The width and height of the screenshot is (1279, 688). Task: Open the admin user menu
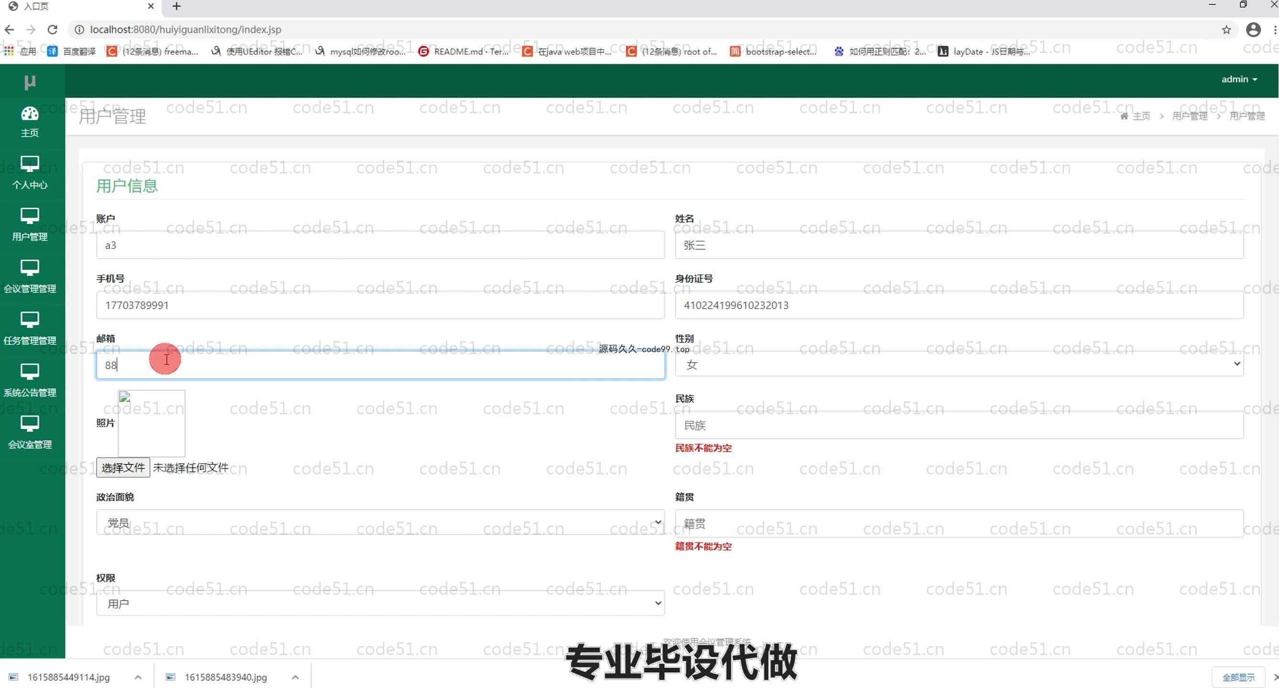(1239, 79)
